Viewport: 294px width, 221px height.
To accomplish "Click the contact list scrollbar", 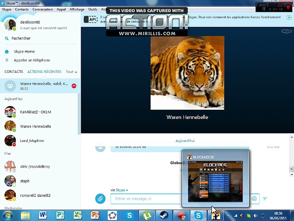I will [79, 114].
